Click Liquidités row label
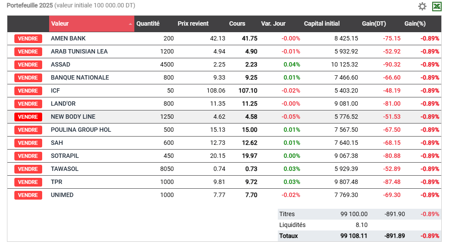The width and height of the screenshot is (463, 247). click(292, 225)
